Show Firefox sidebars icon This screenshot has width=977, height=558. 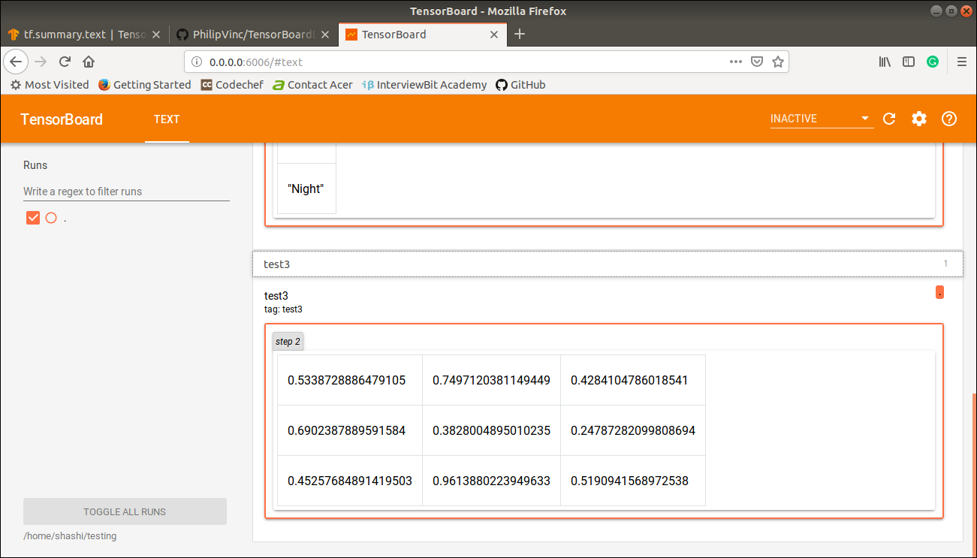click(x=909, y=62)
